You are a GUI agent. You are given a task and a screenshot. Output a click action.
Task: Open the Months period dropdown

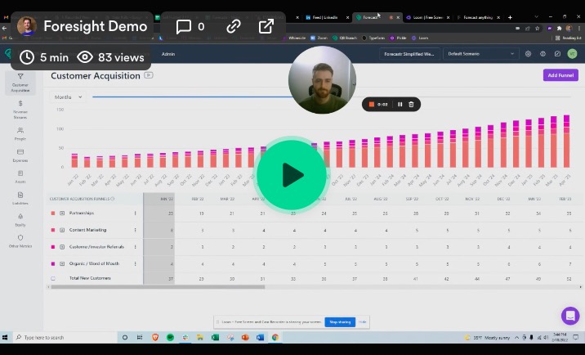68,97
